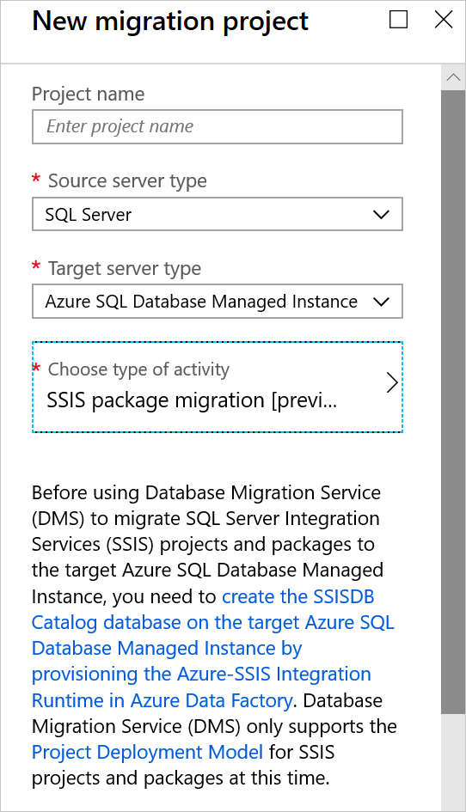466x812 pixels.
Task: Click the scroll up arrow
Action: pos(453,77)
